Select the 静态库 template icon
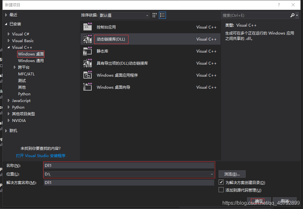Screen dimensions: 303x209 pyautogui.click(x=88, y=51)
